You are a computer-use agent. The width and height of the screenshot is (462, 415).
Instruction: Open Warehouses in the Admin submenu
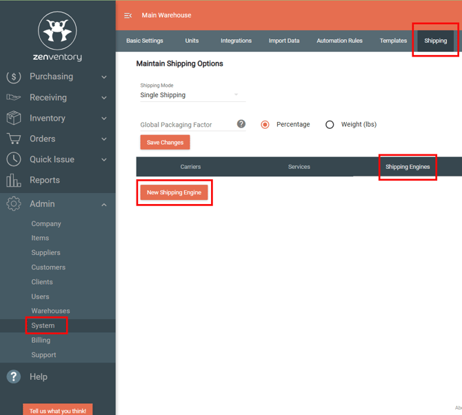pos(50,311)
